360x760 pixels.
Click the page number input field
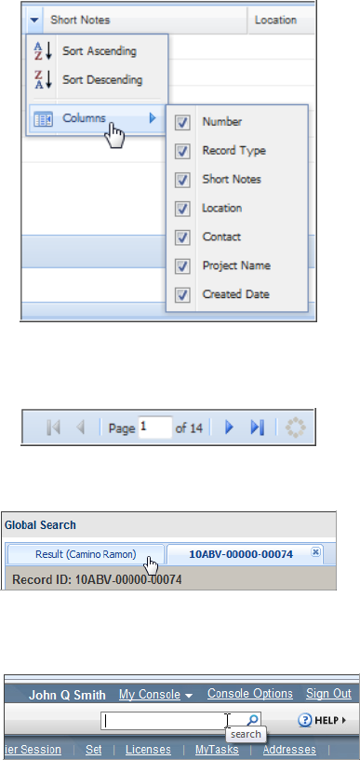point(154,427)
